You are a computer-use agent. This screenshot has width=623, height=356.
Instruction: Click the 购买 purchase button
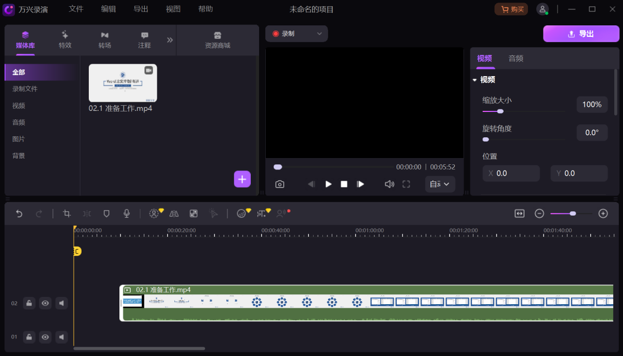(x=511, y=9)
